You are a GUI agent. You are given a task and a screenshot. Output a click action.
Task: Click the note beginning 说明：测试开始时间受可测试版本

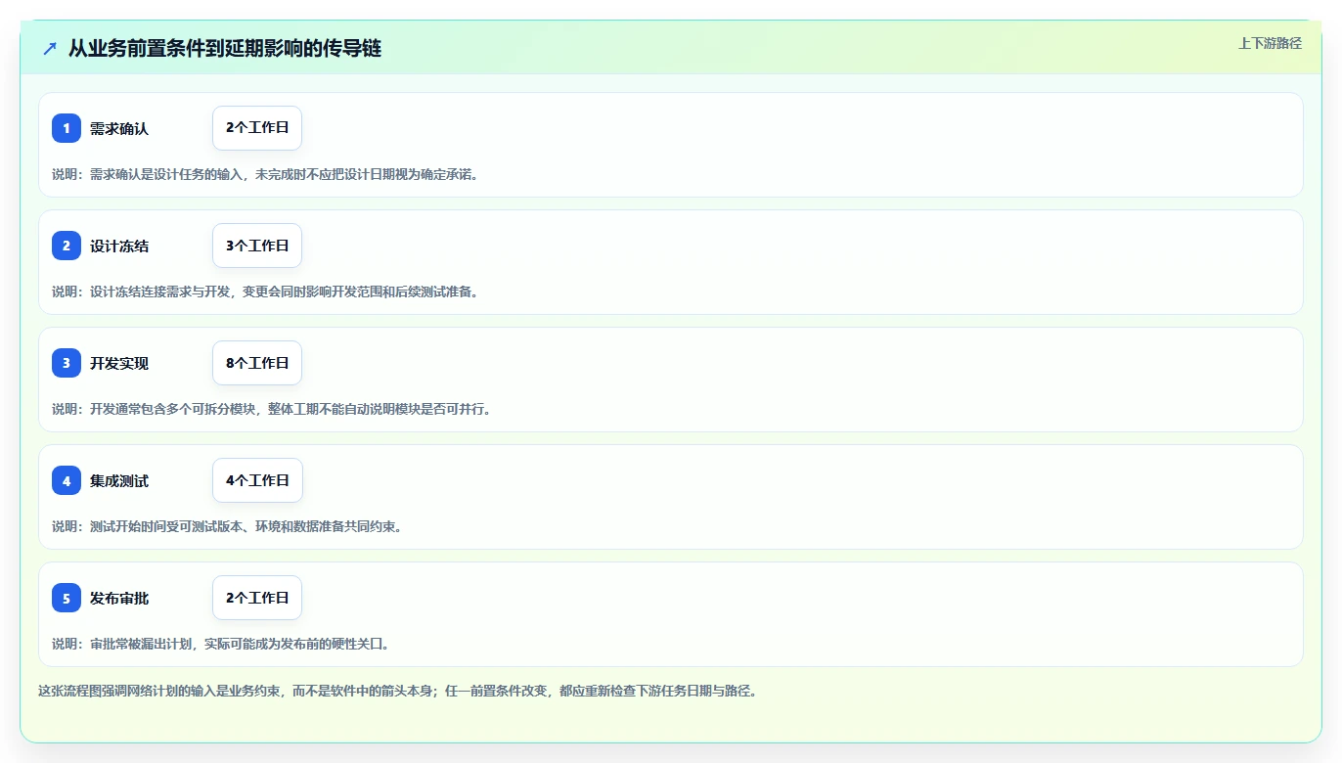click(230, 526)
